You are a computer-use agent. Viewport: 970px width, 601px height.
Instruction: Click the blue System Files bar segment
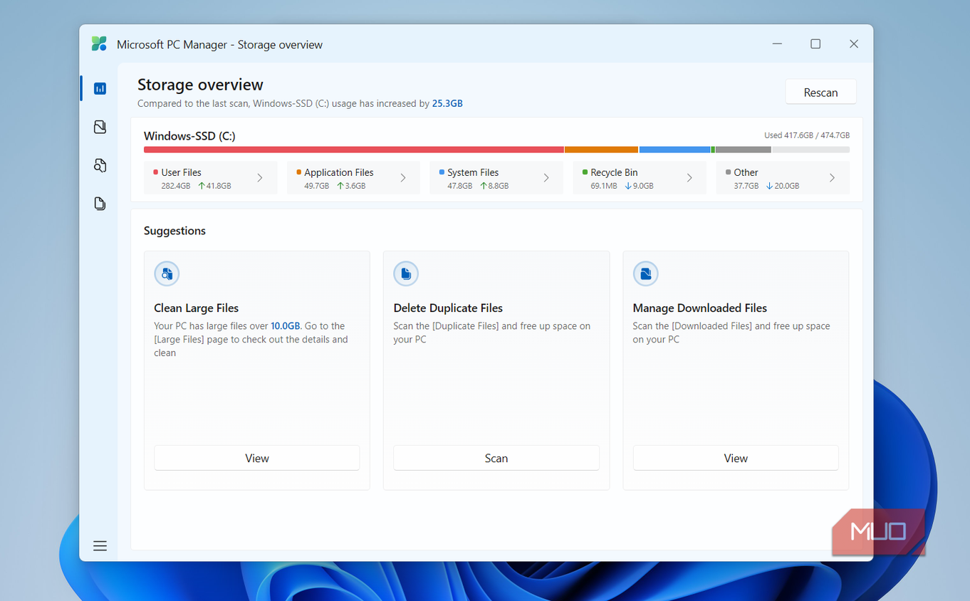pyautogui.click(x=675, y=150)
